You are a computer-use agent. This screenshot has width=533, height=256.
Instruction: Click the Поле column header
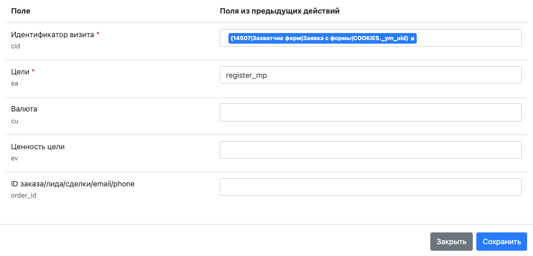(21, 11)
